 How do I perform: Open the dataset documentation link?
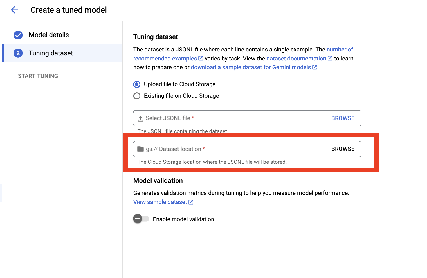pyautogui.click(x=296, y=59)
